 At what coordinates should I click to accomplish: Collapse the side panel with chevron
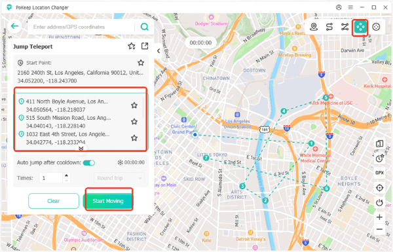[159, 51]
